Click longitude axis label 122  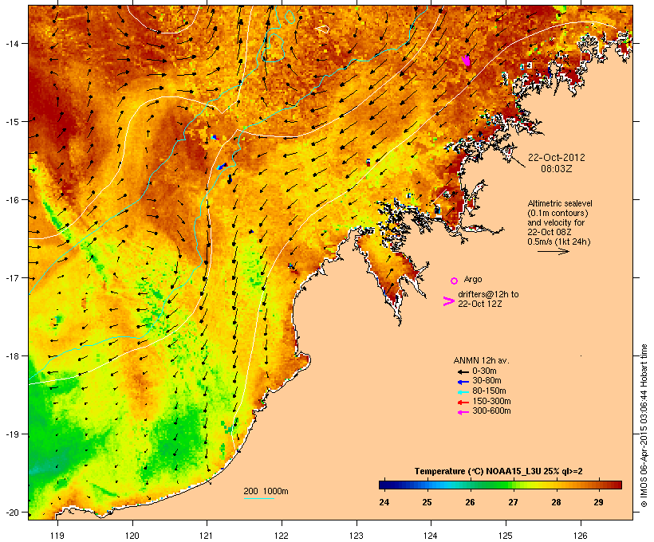pos(282,536)
